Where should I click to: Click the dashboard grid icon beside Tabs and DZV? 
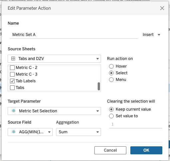tap(13, 59)
